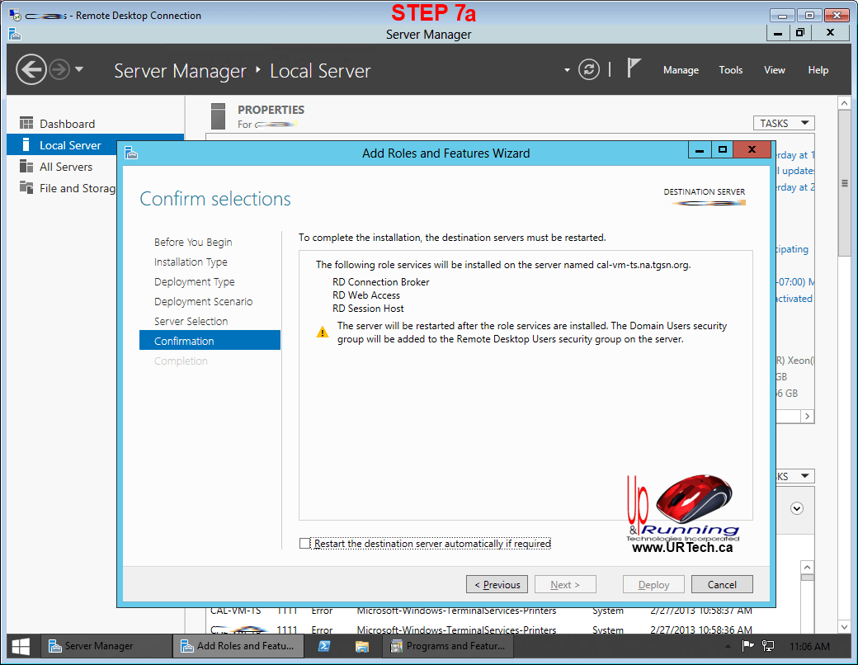Cancel the Add Roles and Features Wizard
The width and height of the screenshot is (858, 665).
(722, 584)
